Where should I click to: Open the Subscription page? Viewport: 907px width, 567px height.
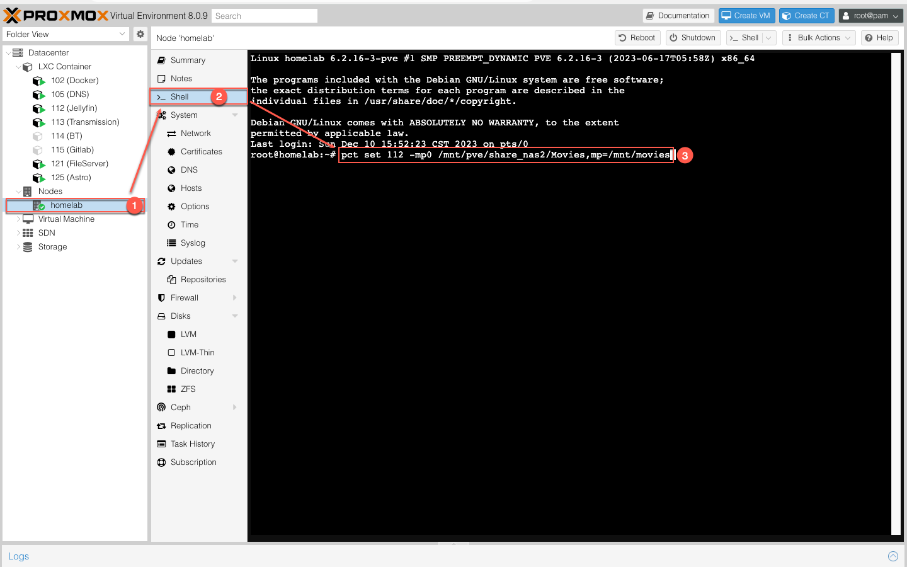199,462
